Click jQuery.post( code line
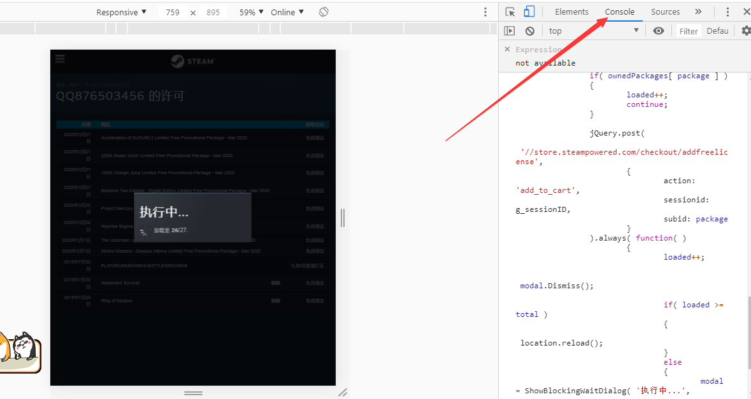Image resolution: width=751 pixels, height=399 pixels. pos(617,133)
